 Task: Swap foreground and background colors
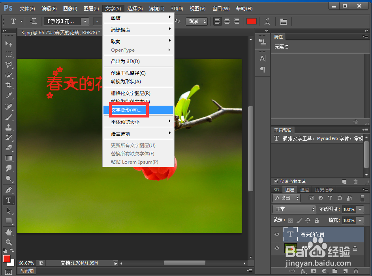click(x=12, y=250)
